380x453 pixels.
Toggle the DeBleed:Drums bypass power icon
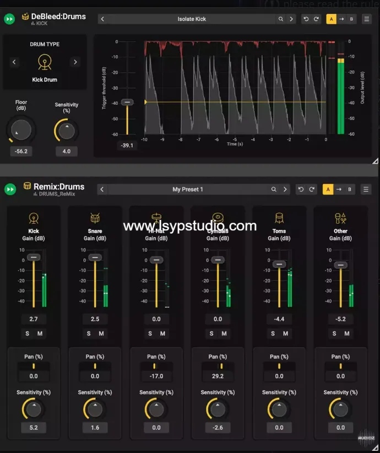(x=9, y=19)
